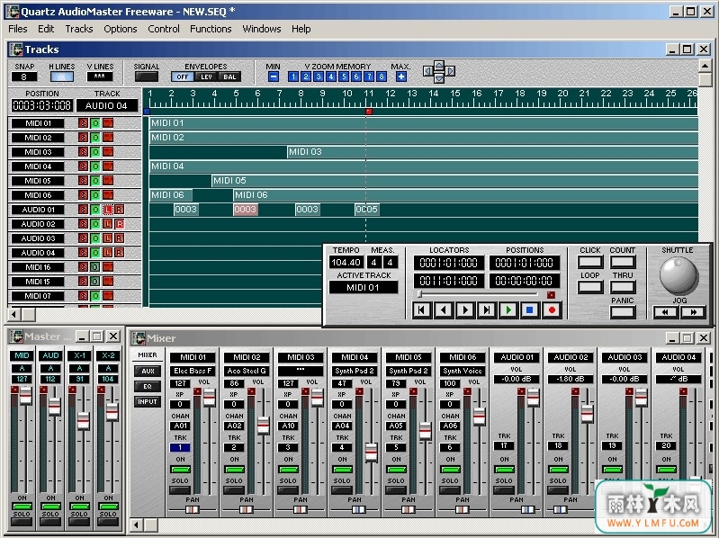Viewport: 719px width, 538px height.
Task: Toggle the THRU button in transport
Action: click(x=622, y=287)
